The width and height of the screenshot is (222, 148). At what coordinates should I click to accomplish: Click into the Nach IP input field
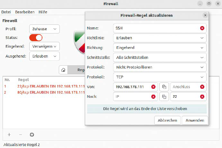point(131,97)
